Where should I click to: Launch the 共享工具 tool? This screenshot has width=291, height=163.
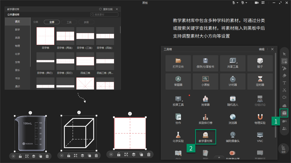click(x=233, y=63)
